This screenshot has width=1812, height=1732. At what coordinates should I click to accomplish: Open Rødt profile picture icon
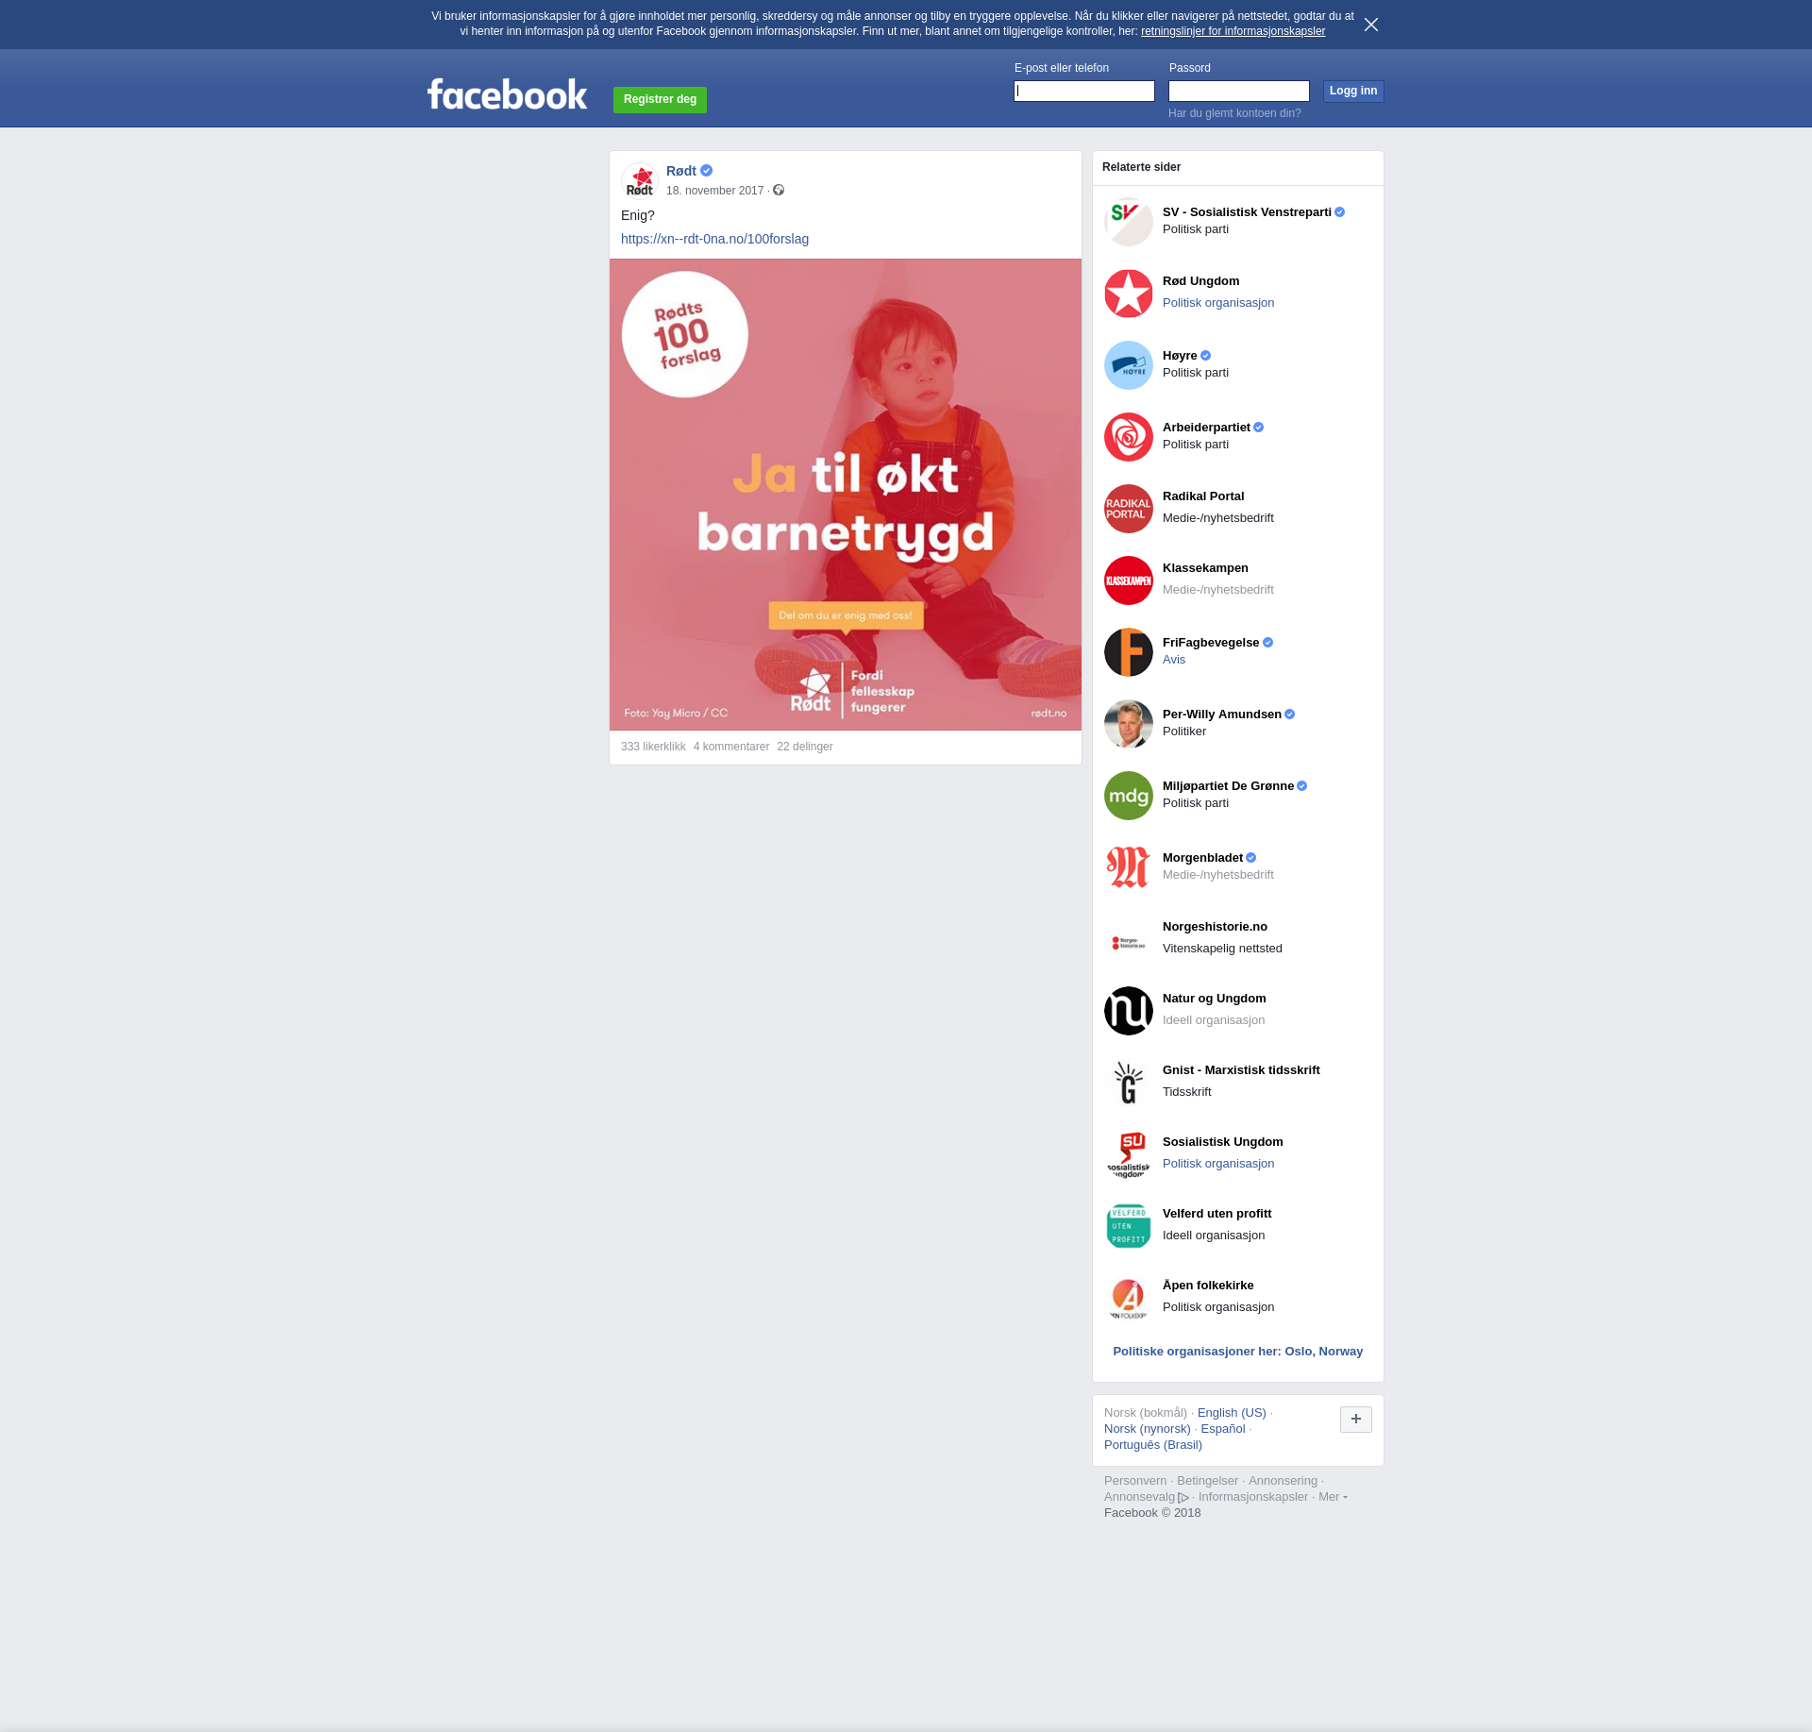[x=640, y=180]
